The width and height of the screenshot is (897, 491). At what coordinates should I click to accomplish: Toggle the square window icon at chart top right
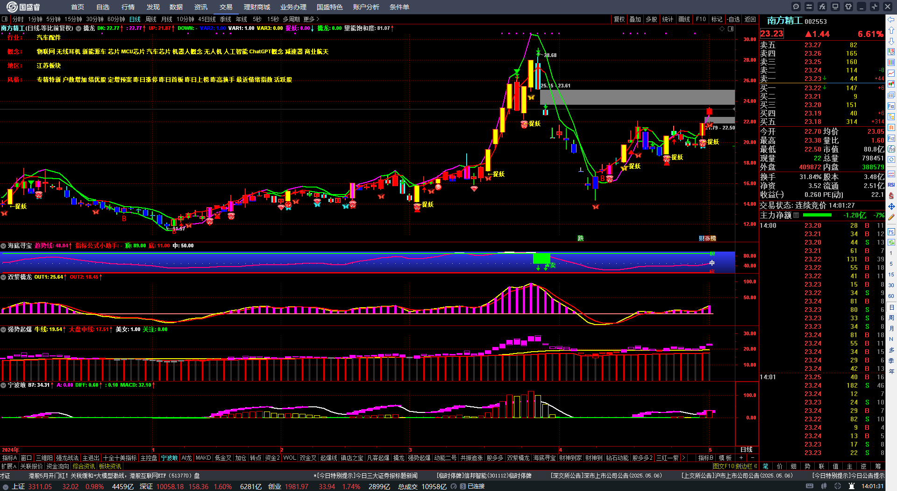tap(731, 29)
